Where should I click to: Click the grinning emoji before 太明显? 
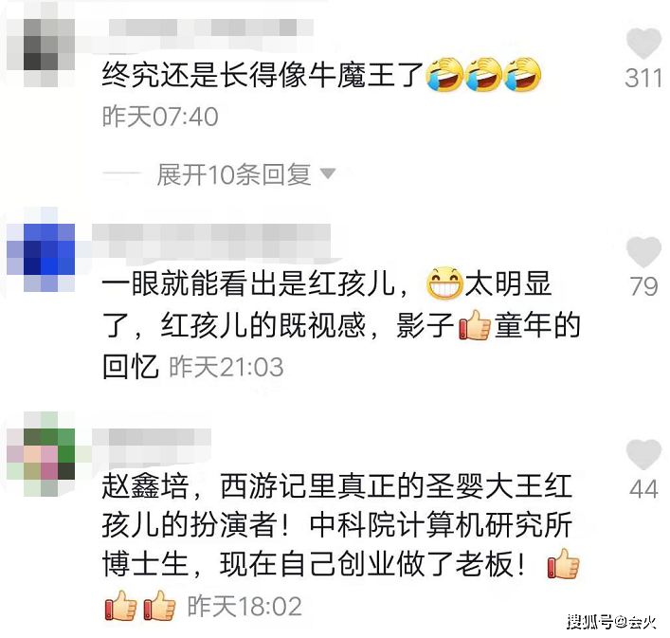coord(444,283)
